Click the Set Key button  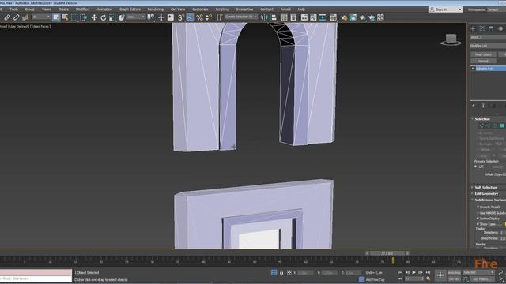point(455,278)
